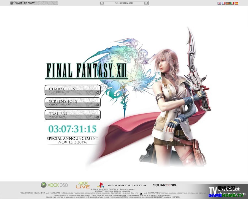Click the plus icon on Characters button
Screen dimensions: 248x199
pyautogui.click(x=98, y=92)
